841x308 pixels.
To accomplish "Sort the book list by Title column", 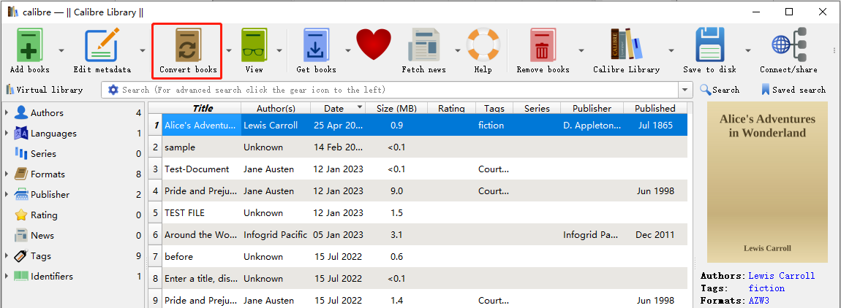I will coord(202,108).
